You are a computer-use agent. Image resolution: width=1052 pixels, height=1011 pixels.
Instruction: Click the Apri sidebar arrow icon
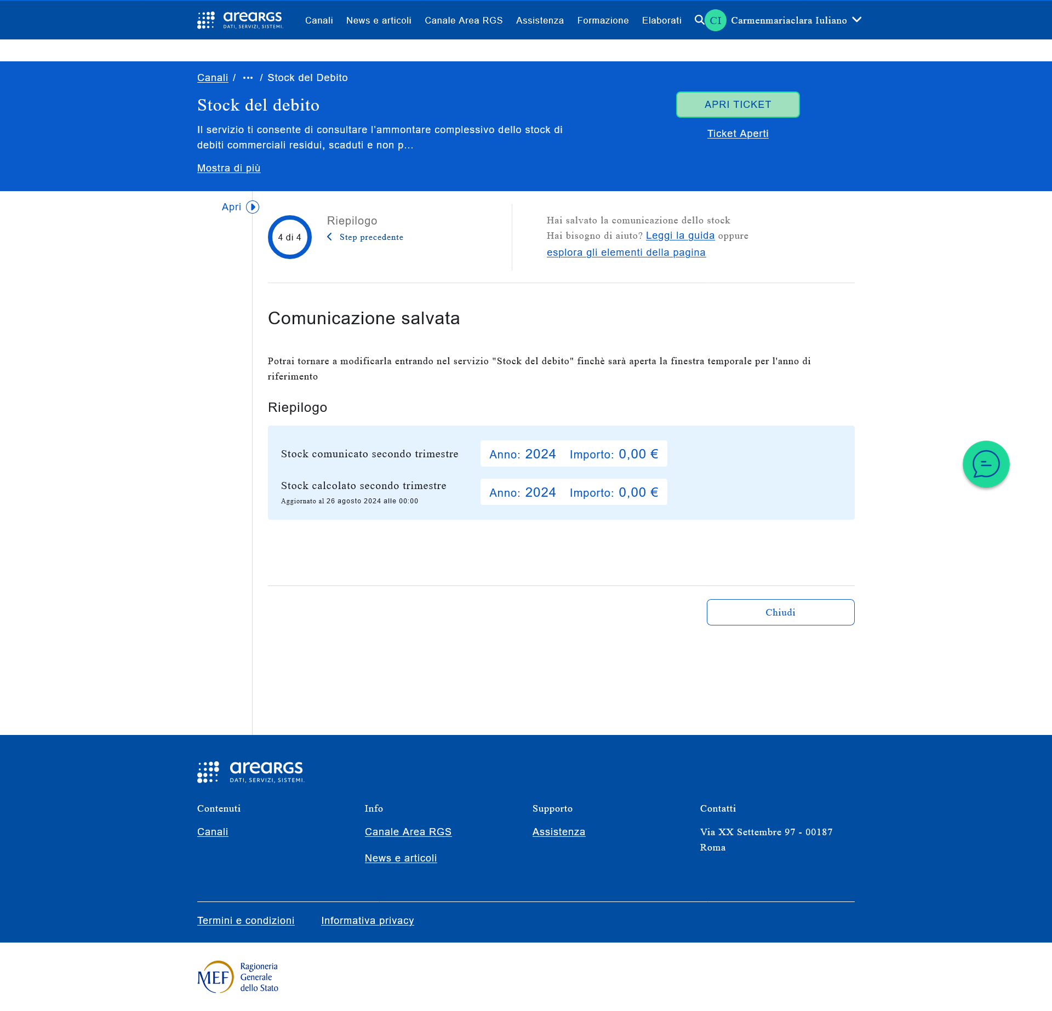click(x=253, y=207)
